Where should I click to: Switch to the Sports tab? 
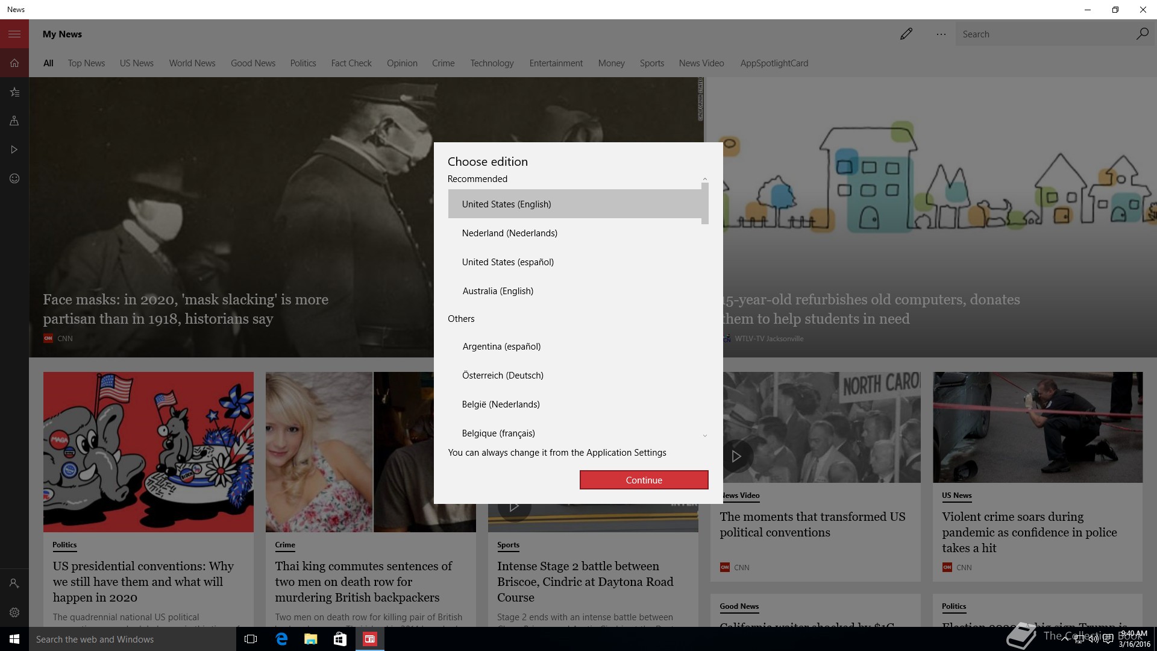[652, 63]
